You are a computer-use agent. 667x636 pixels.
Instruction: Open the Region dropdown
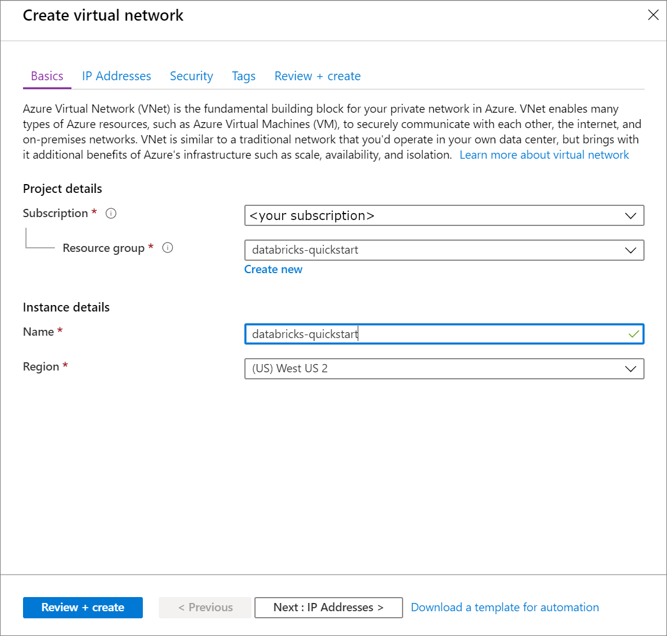pos(444,369)
